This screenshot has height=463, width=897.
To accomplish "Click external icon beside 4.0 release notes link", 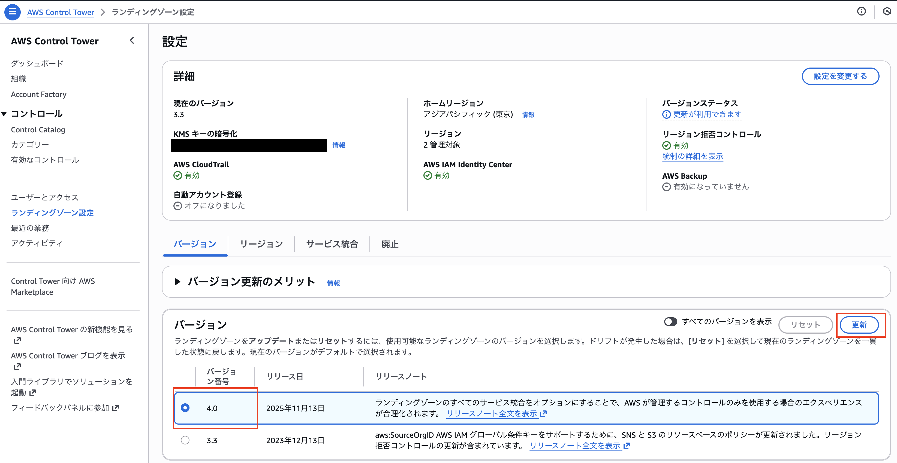I will [544, 414].
